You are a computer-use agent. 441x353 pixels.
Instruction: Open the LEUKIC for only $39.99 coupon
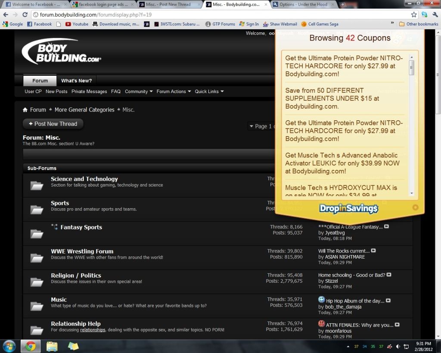pos(342,163)
